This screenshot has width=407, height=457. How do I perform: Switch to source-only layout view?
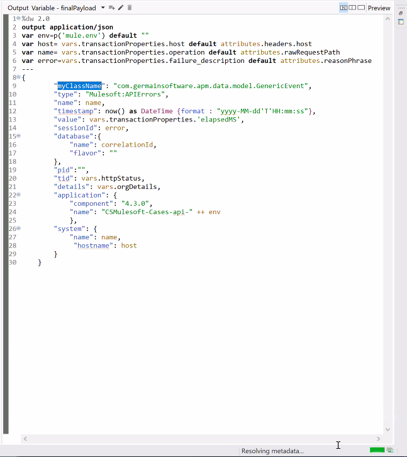click(343, 8)
